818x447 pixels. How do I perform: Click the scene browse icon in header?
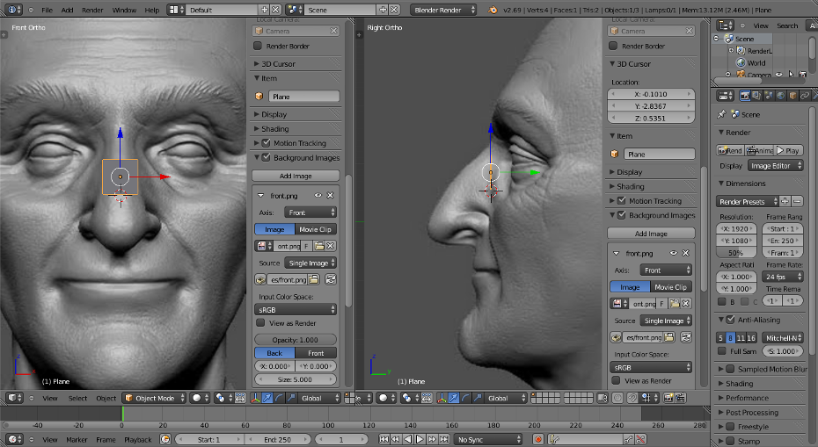pyautogui.click(x=295, y=10)
